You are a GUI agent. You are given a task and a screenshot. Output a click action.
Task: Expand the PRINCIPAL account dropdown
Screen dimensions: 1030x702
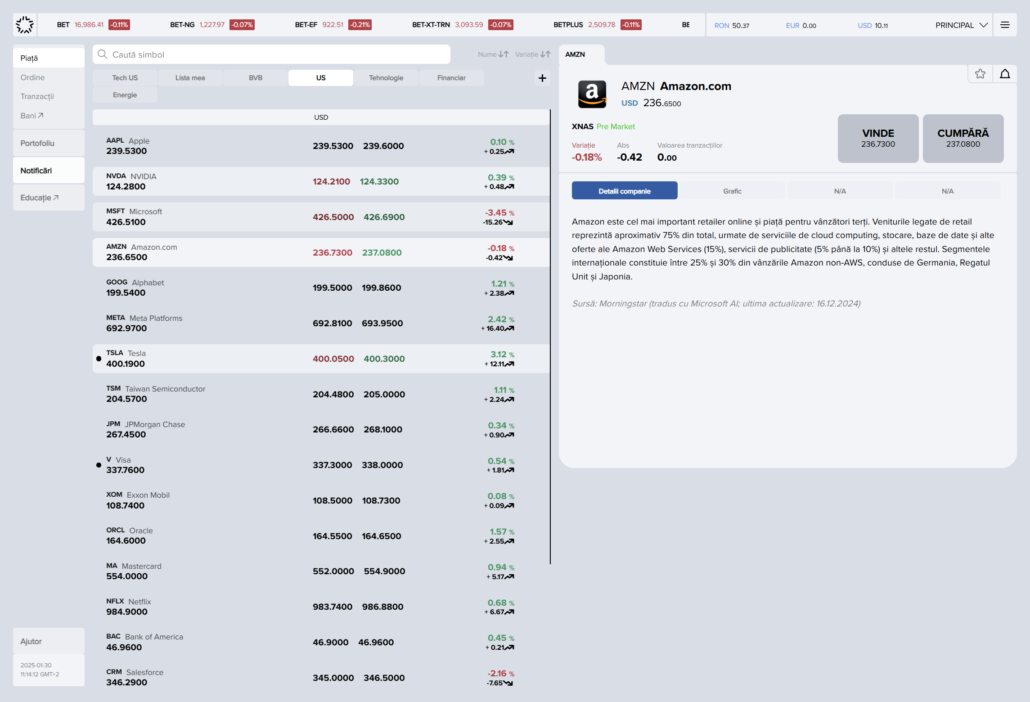(962, 25)
